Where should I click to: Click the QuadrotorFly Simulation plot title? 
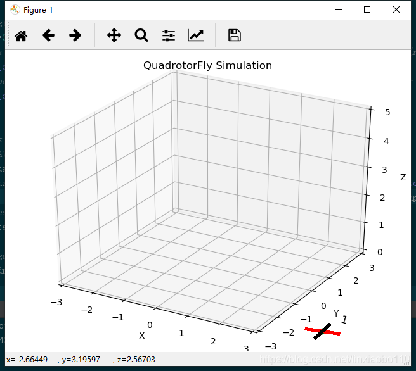click(x=208, y=65)
